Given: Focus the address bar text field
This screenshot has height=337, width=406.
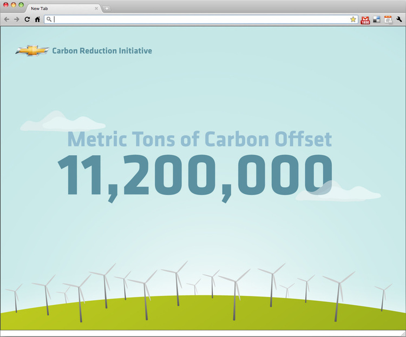Looking at the screenshot, I should 200,19.
